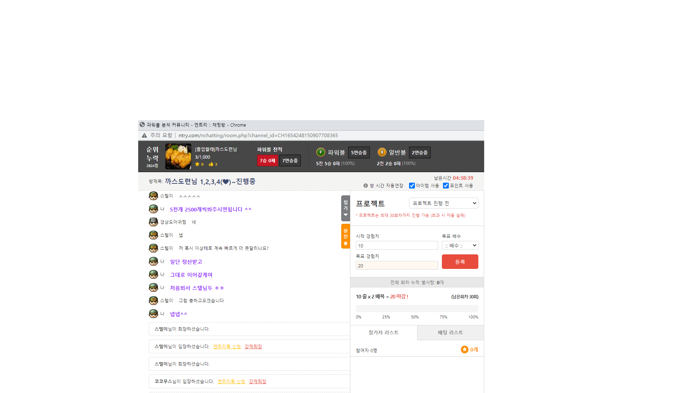
Task: Click the 경상도아귀찜 username text
Action: [x=173, y=222]
